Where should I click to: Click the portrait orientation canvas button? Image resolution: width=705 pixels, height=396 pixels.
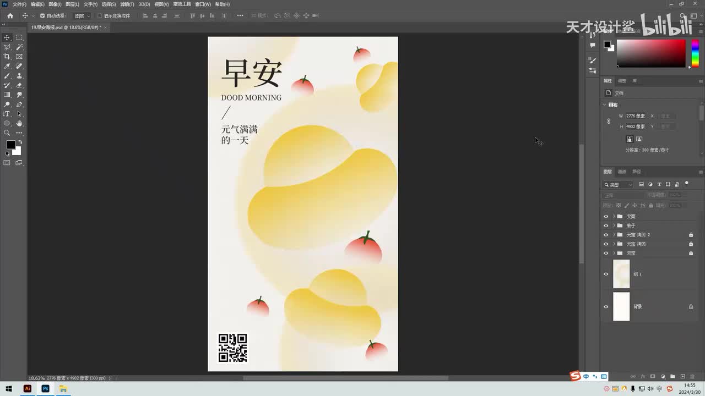pos(630,139)
